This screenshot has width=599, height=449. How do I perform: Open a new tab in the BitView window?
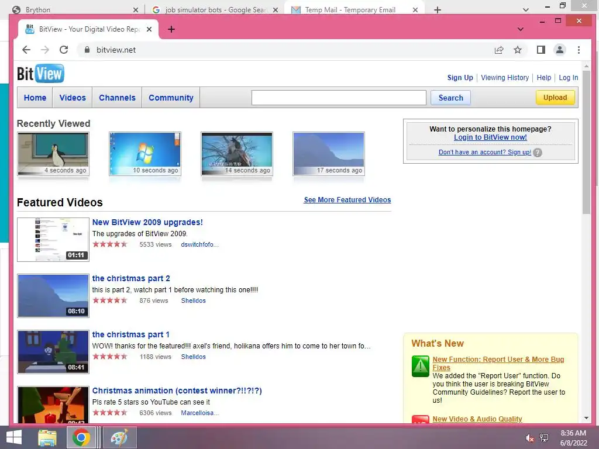pyautogui.click(x=171, y=29)
